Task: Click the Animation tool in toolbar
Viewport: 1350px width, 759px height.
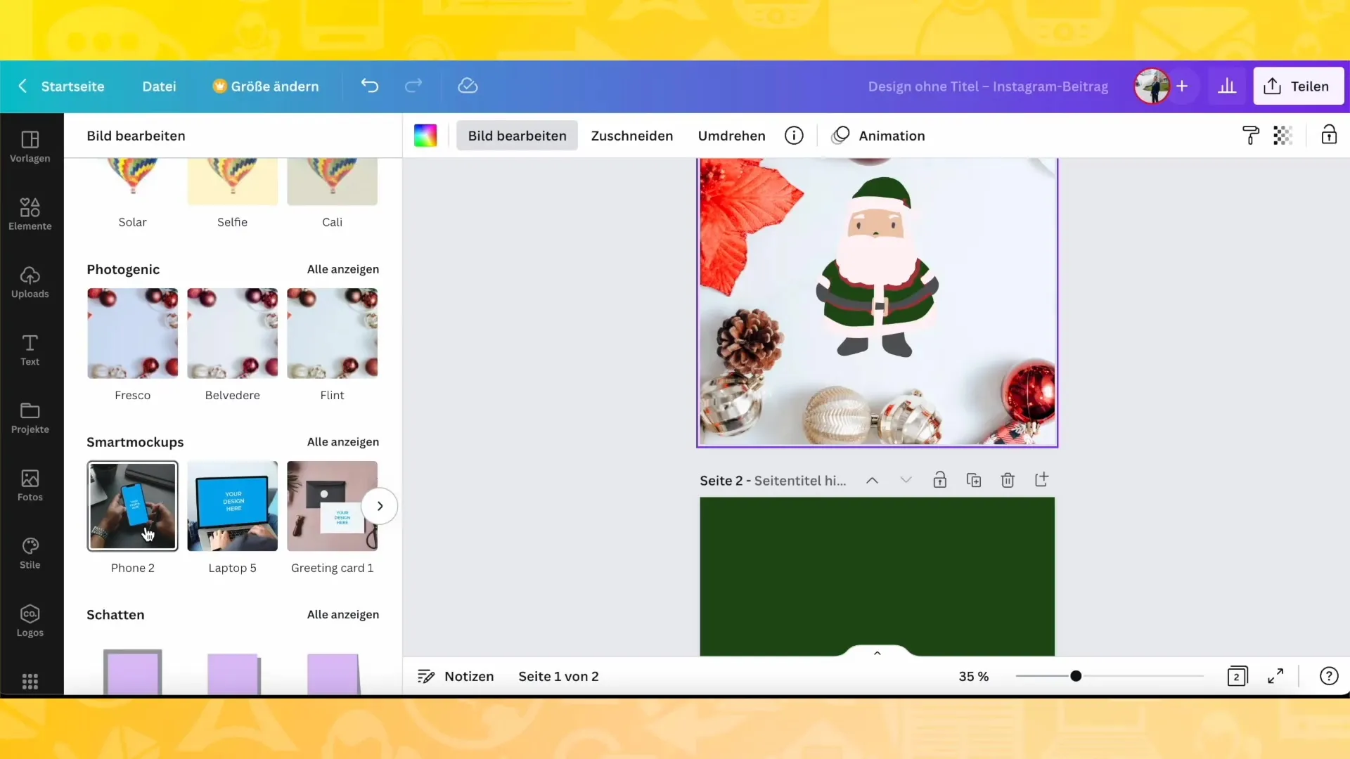Action: 879,136
